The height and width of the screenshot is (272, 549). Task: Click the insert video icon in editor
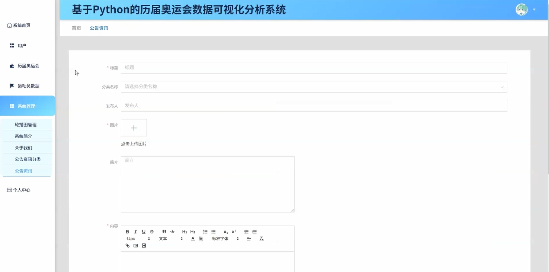pyautogui.click(x=143, y=246)
